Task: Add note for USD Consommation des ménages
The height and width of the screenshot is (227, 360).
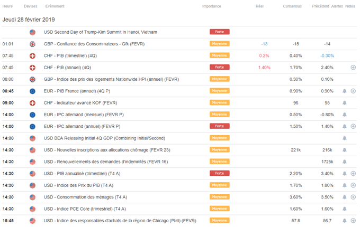Action: tap(353, 197)
